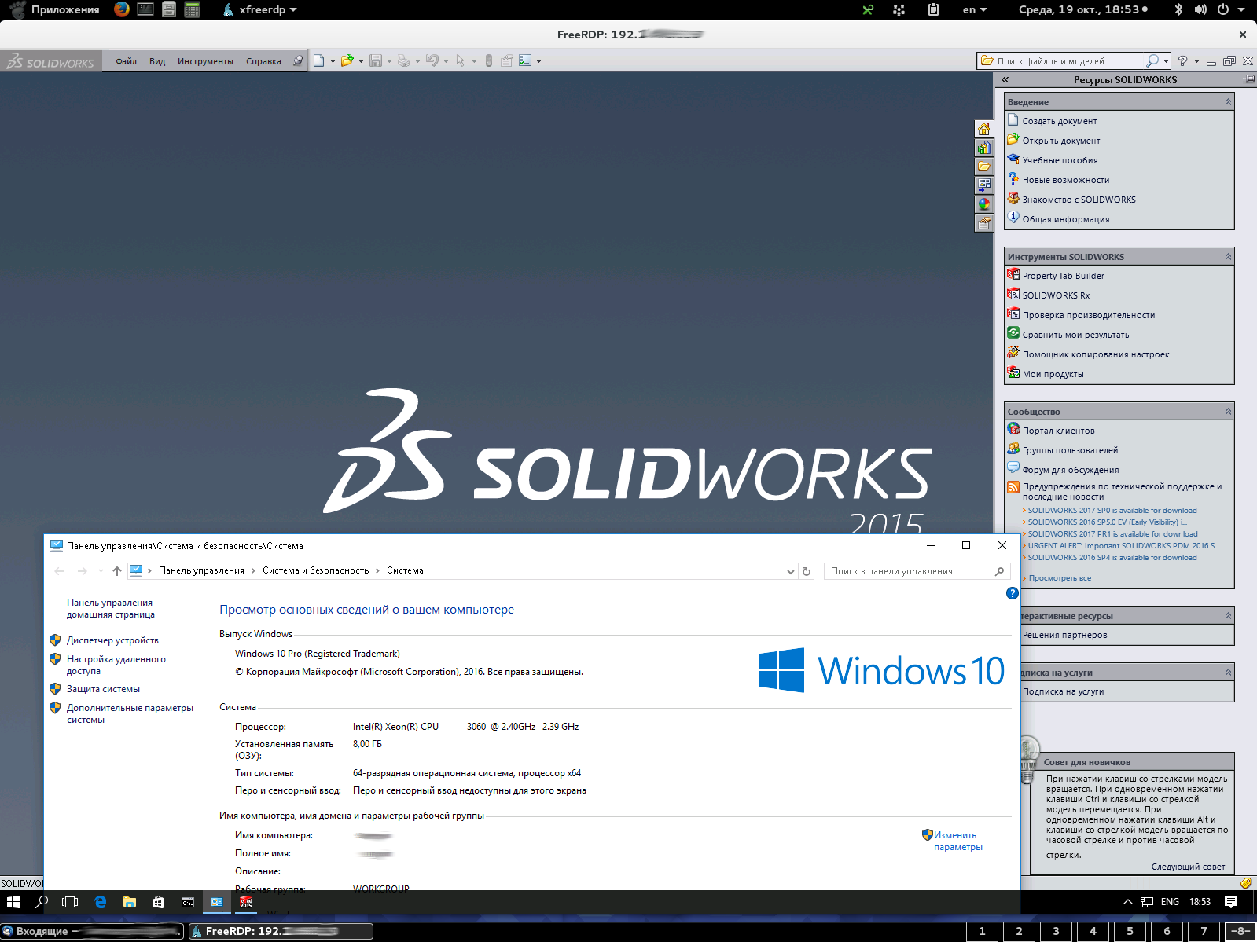Pin the SOLIDWORKS menu bar with pushpin
Image resolution: width=1257 pixels, height=942 pixels.
click(x=298, y=60)
